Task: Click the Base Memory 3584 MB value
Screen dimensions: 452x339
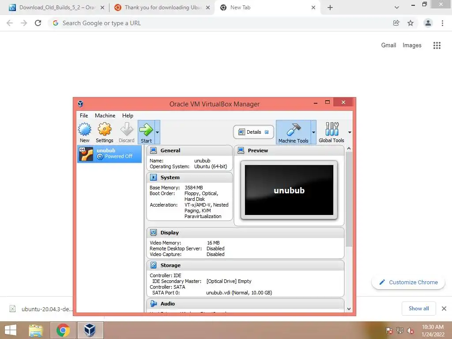Action: pyautogui.click(x=194, y=188)
